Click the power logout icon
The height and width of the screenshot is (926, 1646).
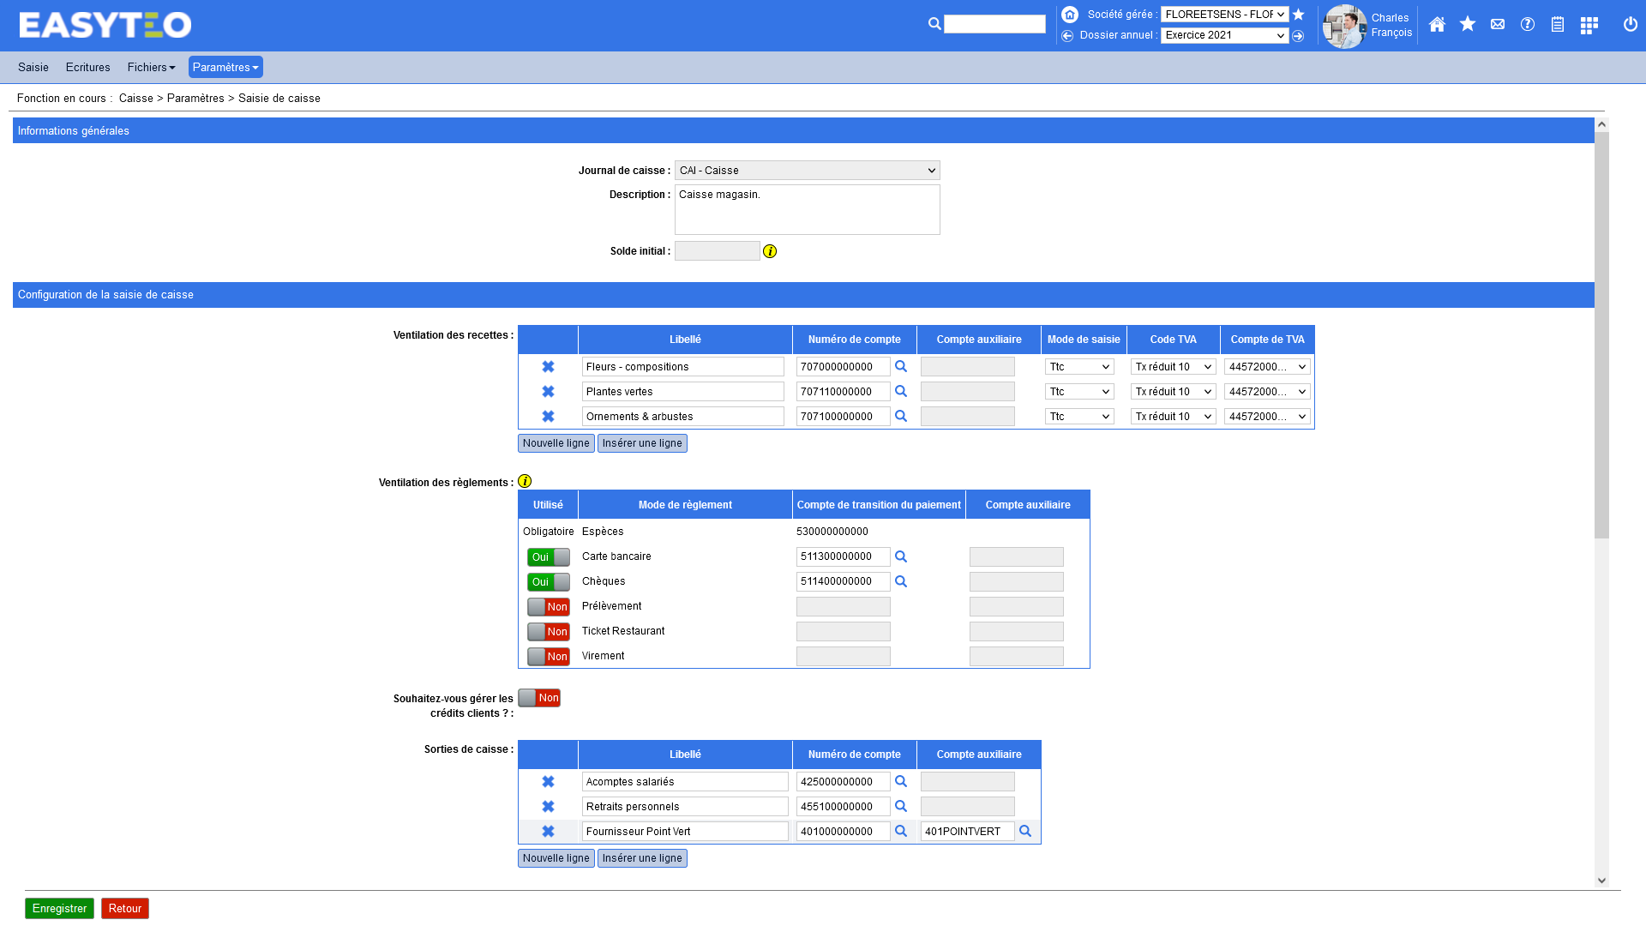click(x=1631, y=25)
